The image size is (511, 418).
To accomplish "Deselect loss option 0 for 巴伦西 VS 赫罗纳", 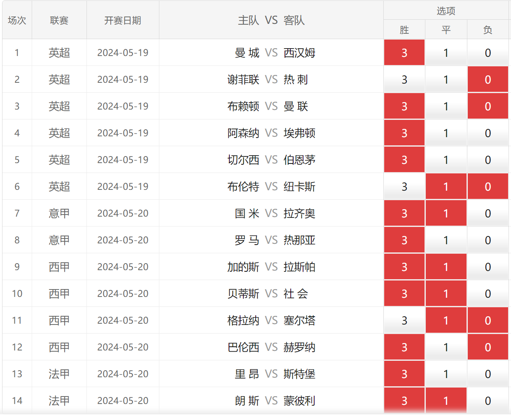I will point(488,347).
